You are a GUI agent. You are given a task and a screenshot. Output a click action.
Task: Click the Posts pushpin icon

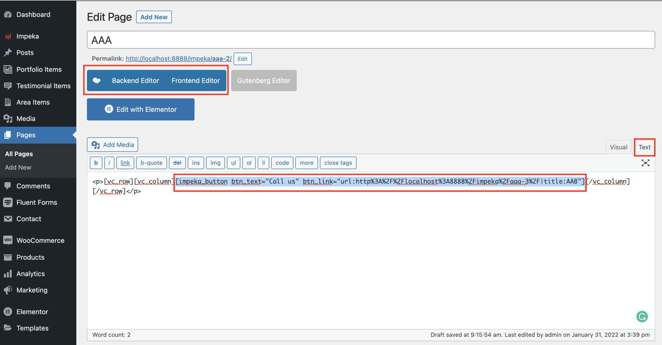tap(8, 53)
